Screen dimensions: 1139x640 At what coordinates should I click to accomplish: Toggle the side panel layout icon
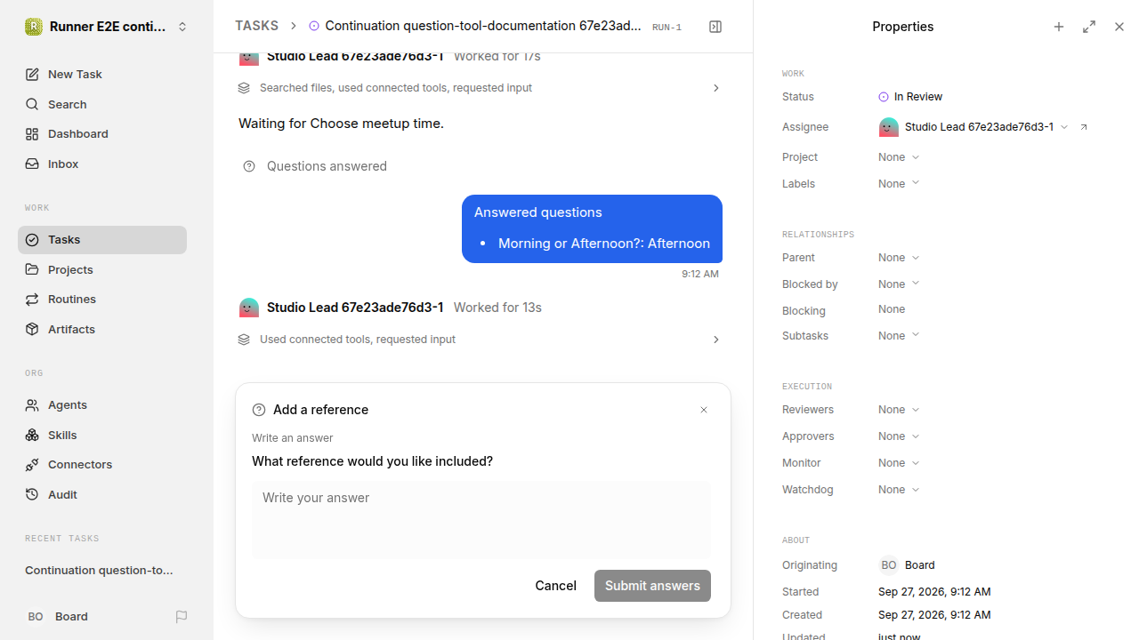point(715,27)
